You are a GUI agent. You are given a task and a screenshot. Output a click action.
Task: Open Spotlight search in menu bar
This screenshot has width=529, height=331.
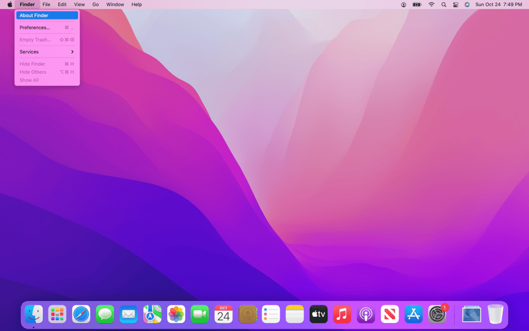coord(444,4)
